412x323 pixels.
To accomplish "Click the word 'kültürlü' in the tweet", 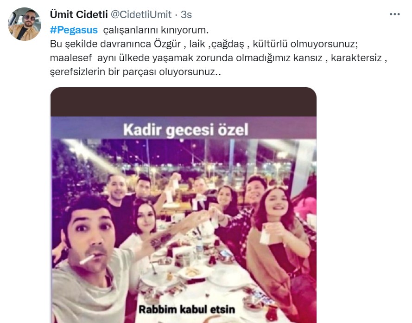I will 270,44.
